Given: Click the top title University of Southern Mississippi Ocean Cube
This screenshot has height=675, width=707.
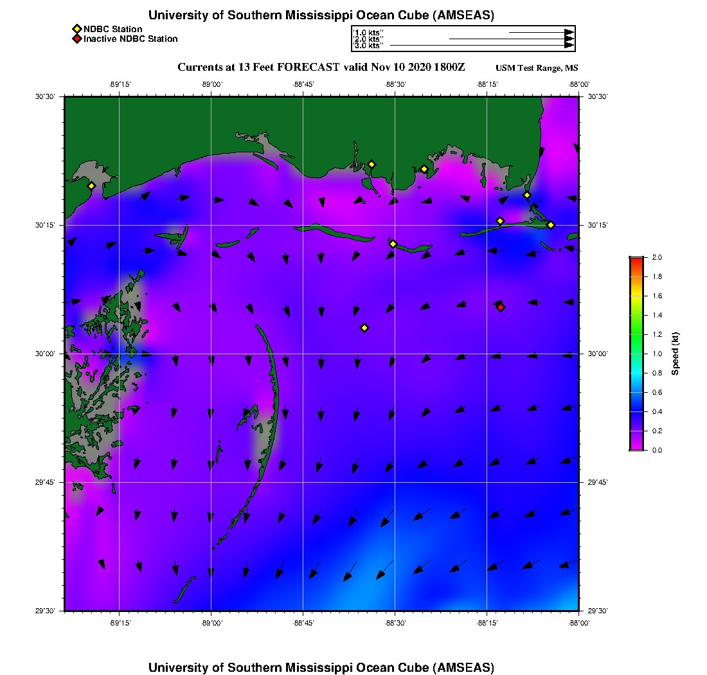Looking at the screenshot, I should pos(321,15).
